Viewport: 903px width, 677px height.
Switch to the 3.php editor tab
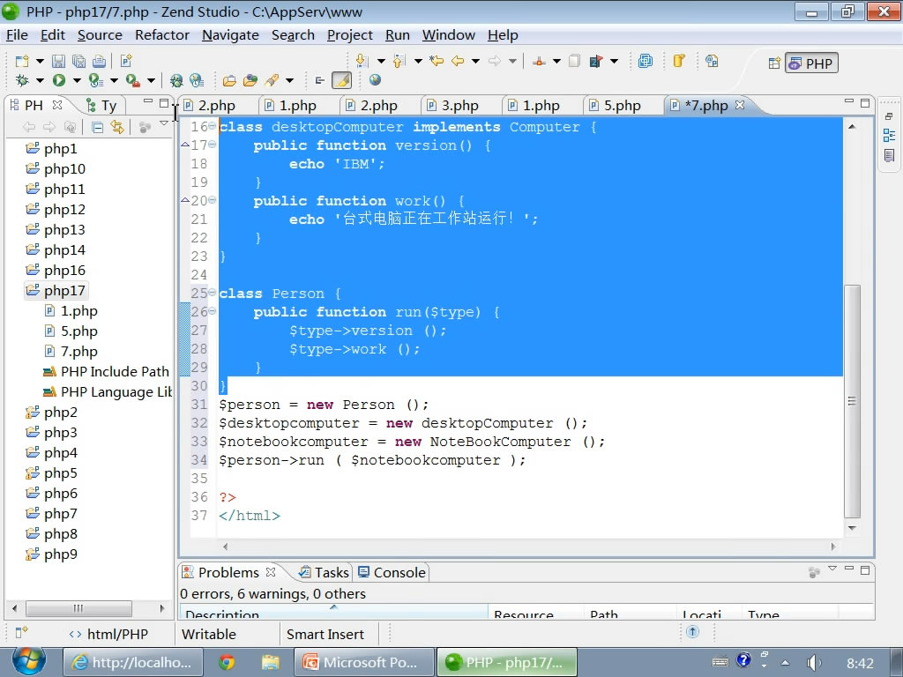(459, 106)
